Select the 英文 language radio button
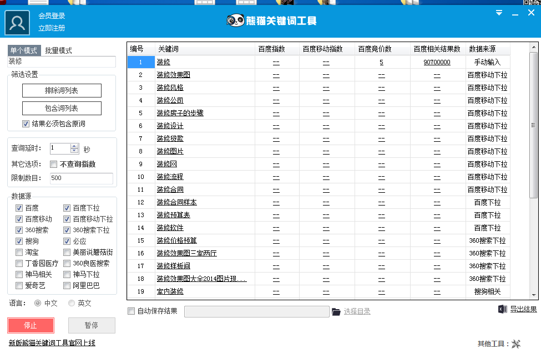Image resolution: width=541 pixels, height=349 pixels. 70,302
